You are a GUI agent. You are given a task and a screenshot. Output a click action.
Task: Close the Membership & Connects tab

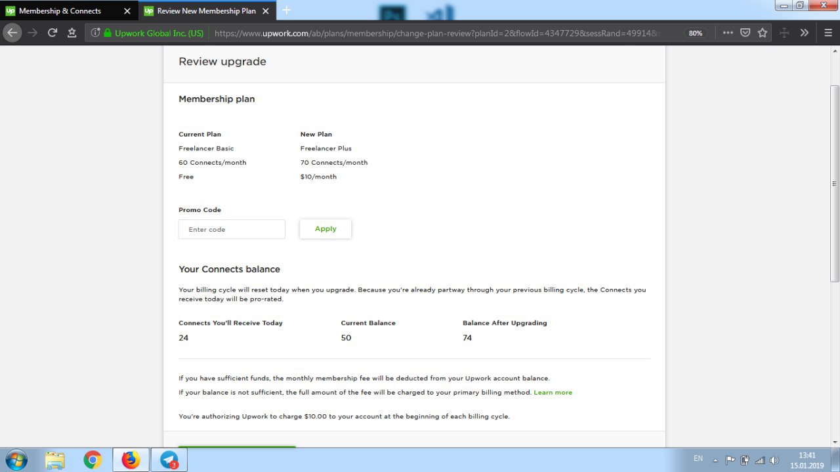(x=127, y=11)
